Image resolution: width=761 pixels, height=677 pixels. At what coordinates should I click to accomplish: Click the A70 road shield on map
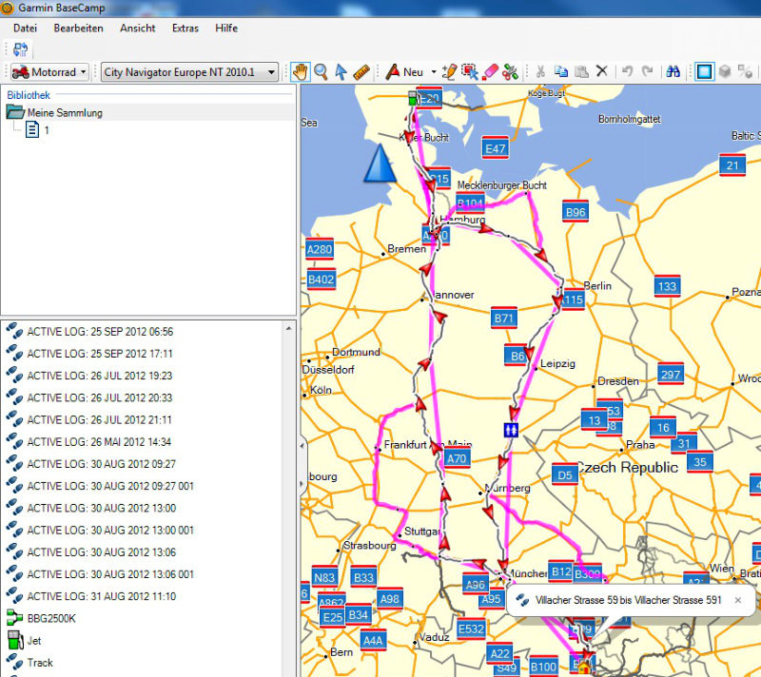(x=457, y=458)
